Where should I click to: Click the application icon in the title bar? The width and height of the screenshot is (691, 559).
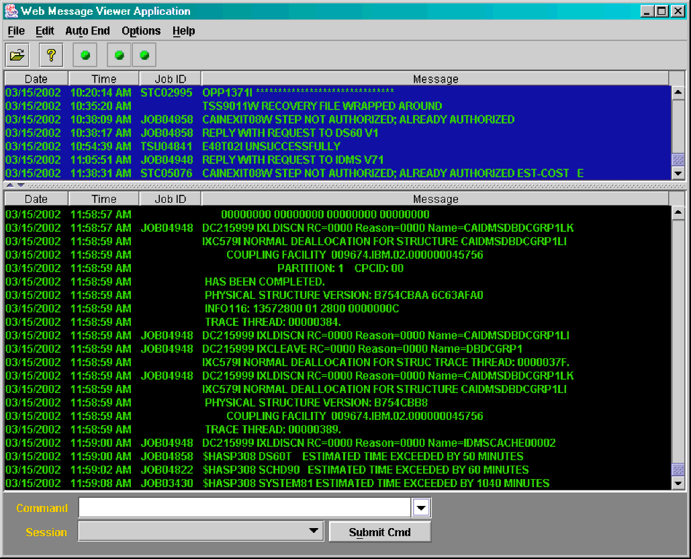pyautogui.click(x=11, y=11)
